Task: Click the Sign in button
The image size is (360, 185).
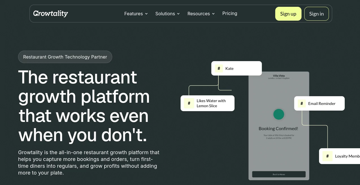Action: (316, 14)
